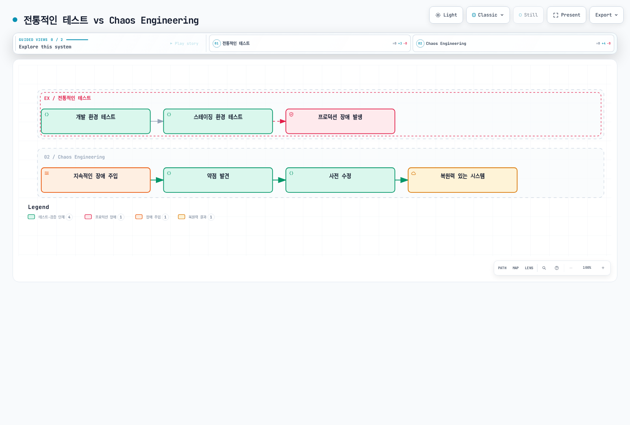Image resolution: width=630 pixels, height=425 pixels.
Task: Select the 개발 환경 테스트 node
Action: [x=96, y=121]
